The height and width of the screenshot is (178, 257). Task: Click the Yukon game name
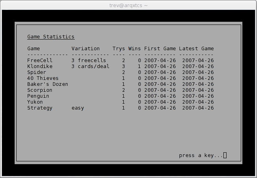coord(35,102)
